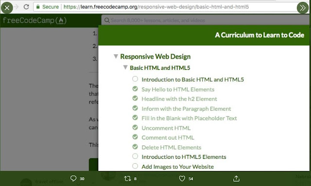The height and width of the screenshot is (186, 311).
Task: Open Introduction to HTML5 Elements lesson
Action: (x=184, y=157)
